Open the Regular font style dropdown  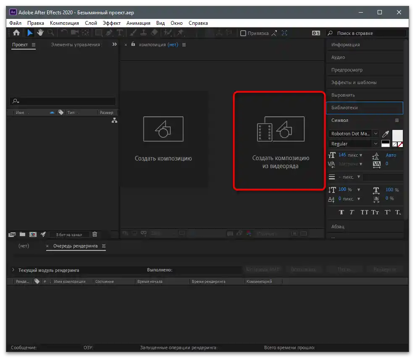tap(376, 144)
